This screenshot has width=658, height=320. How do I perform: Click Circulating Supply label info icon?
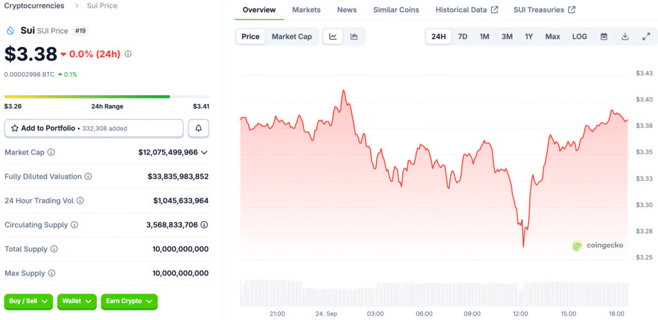[x=75, y=225]
